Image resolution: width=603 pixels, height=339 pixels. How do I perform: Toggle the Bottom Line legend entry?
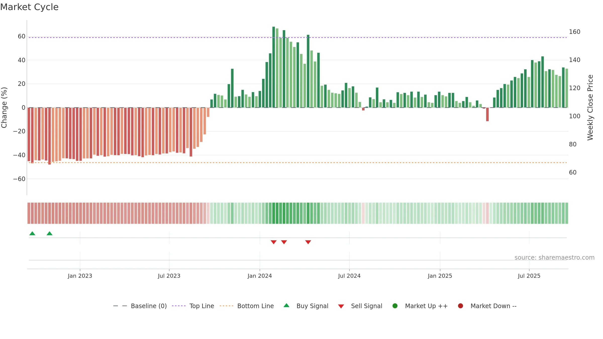(256, 306)
